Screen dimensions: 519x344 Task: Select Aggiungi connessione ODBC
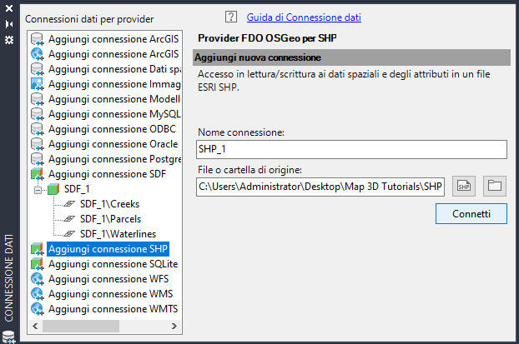101,129
